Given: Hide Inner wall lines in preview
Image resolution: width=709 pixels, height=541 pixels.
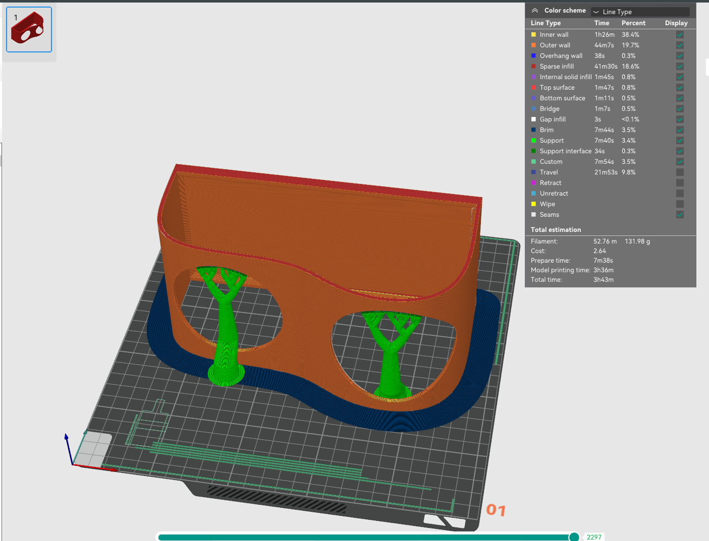Looking at the screenshot, I should coord(680,35).
